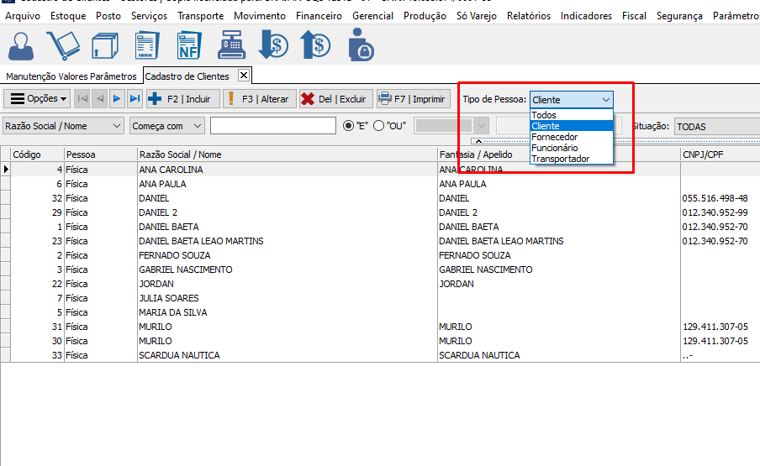Switch to Manutenção Valores Parâmetros tab

tap(71, 76)
